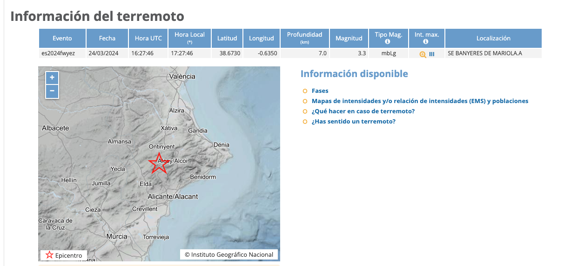Open ¿Has sentido un terremoto? link
This screenshot has width=571, height=266.
[353, 122]
